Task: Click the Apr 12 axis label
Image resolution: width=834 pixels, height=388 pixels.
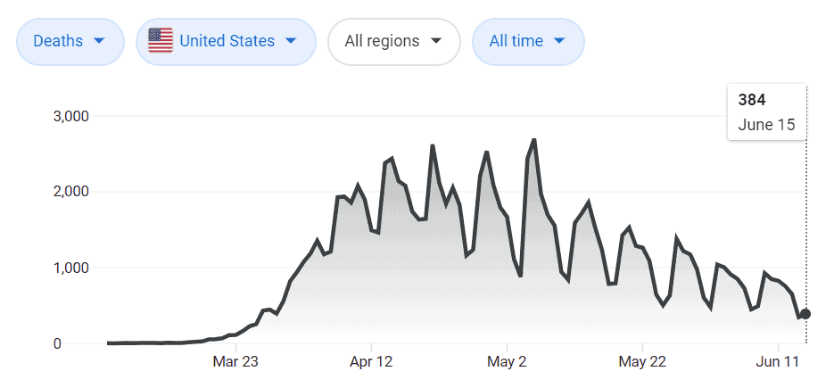Action: point(372,361)
